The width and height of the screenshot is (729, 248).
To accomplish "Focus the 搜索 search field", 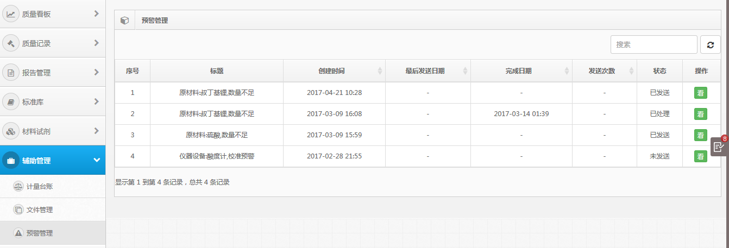I will tap(653, 44).
